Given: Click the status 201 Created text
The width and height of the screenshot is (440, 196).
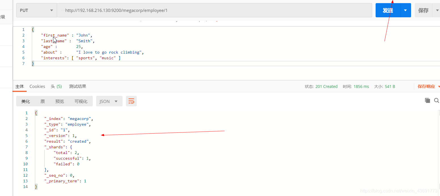Looking at the screenshot, I should [x=327, y=87].
